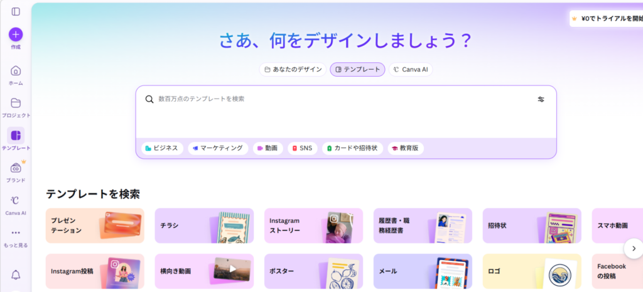Show more categories with right arrow
Screen dimensions: 643x292
(x=634, y=249)
